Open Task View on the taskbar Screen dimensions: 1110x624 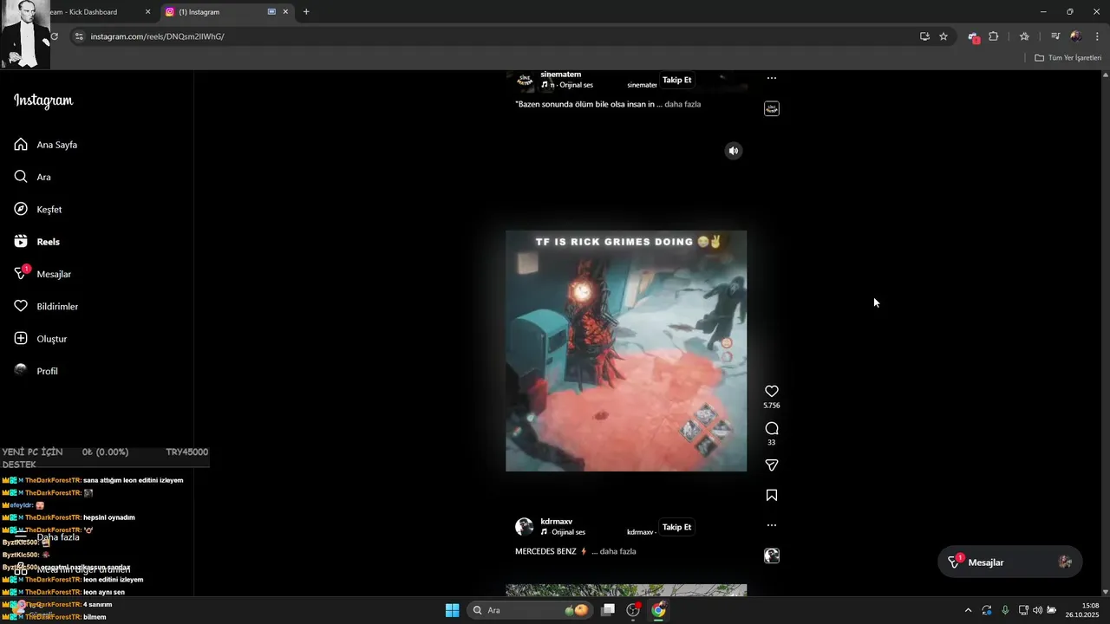[x=609, y=610]
